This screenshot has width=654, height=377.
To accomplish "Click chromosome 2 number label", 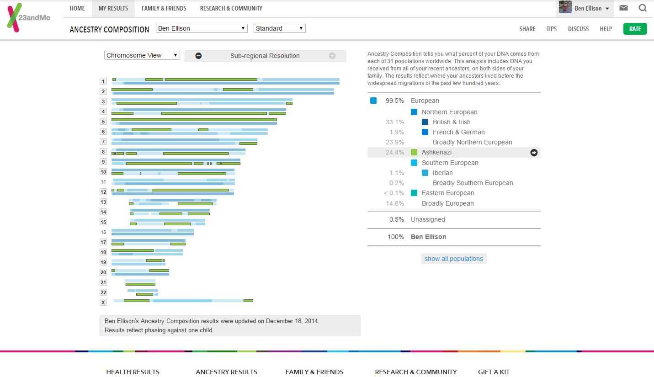I will [103, 91].
